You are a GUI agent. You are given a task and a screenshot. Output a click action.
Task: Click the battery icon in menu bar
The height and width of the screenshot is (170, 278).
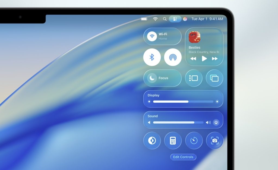(144, 19)
